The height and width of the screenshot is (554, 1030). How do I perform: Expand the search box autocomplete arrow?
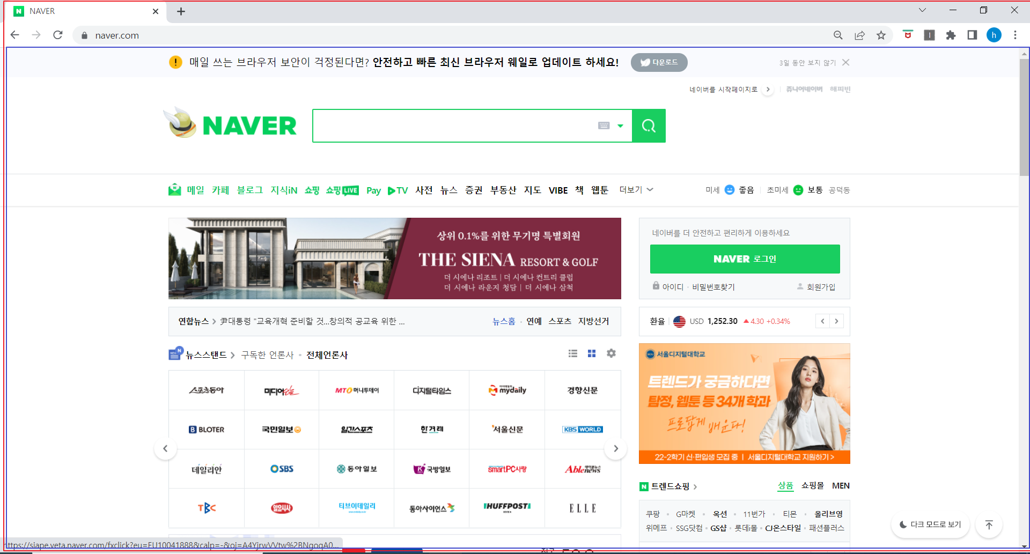pyautogui.click(x=621, y=126)
